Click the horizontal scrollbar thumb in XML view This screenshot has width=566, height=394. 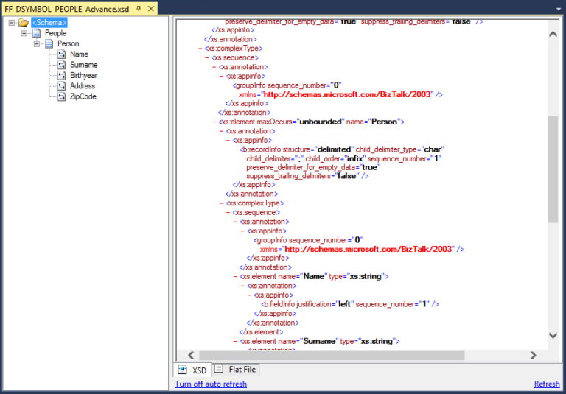click(x=332, y=355)
